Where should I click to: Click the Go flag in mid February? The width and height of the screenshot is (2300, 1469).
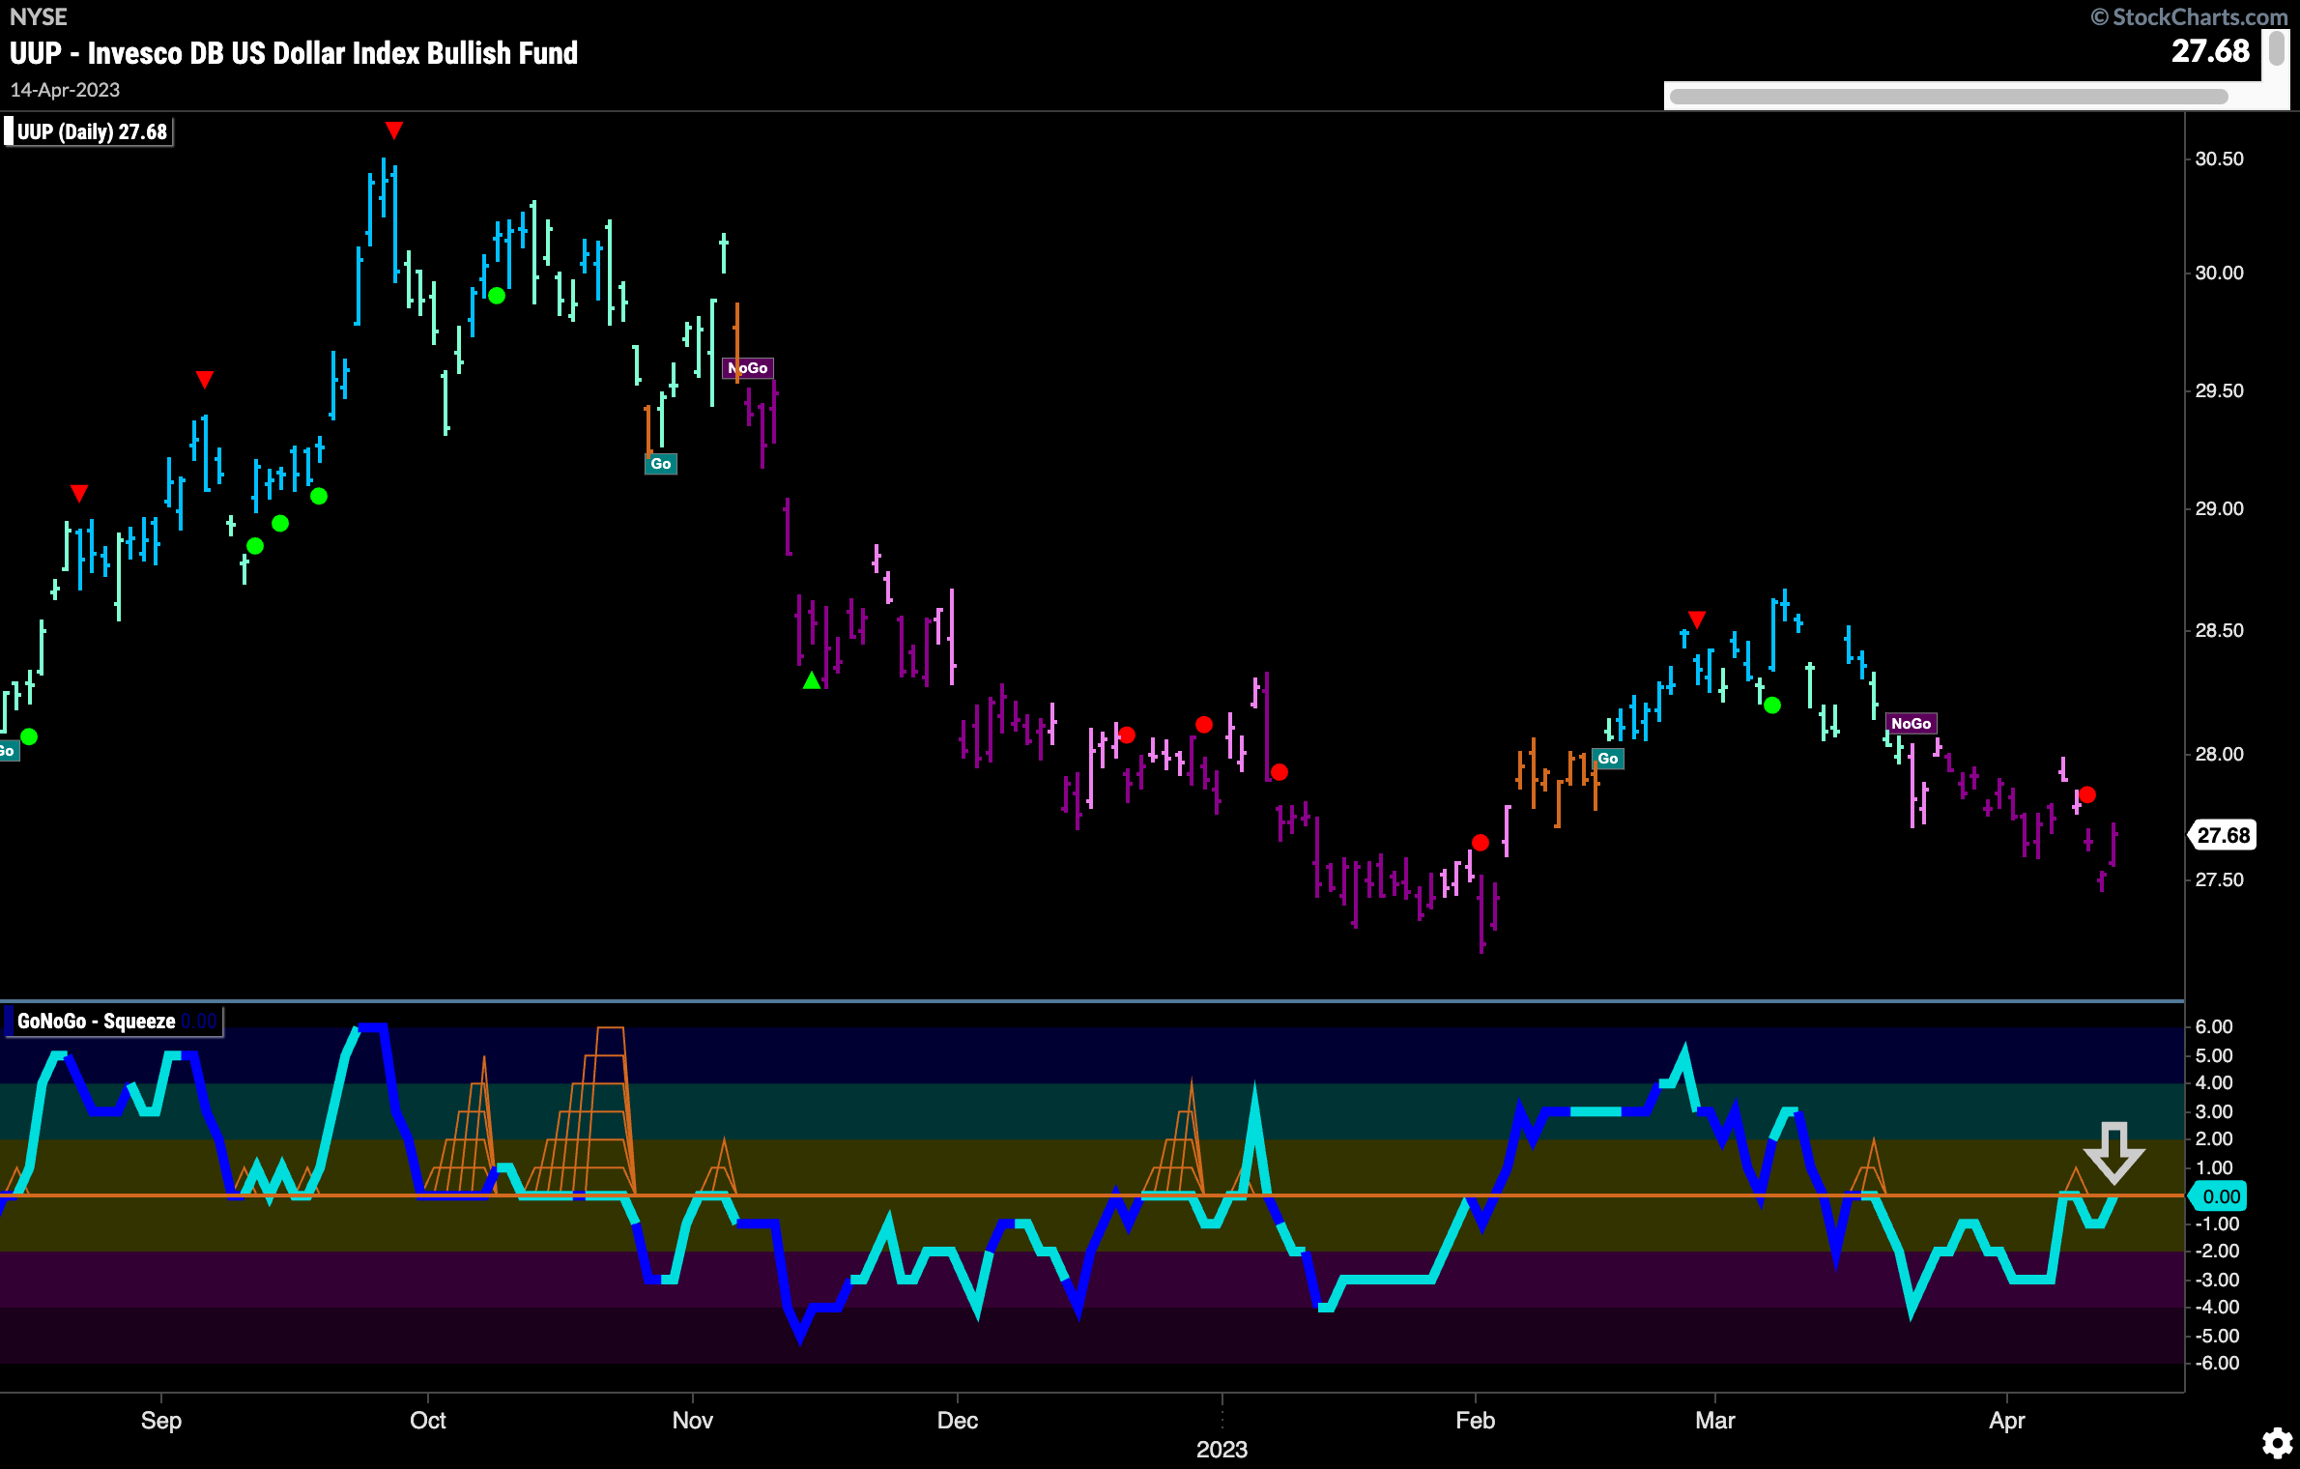click(1608, 759)
